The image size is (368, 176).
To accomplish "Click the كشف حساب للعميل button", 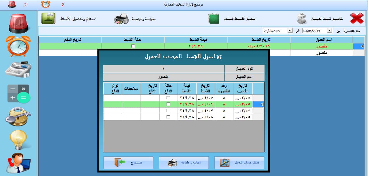I will pos(239,163).
